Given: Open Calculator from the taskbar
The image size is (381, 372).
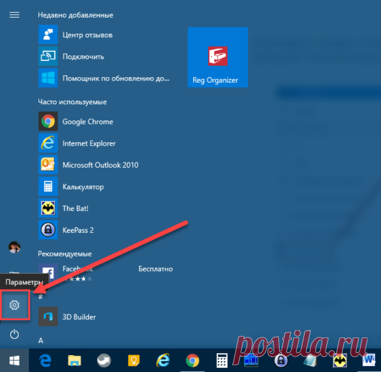Looking at the screenshot, I should (x=222, y=361).
